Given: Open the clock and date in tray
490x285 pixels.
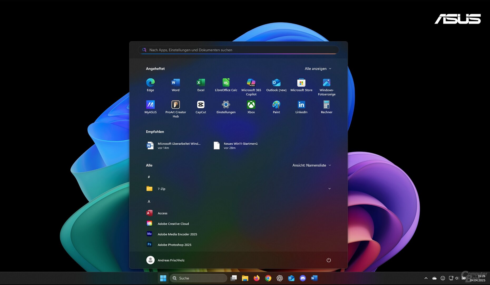Looking at the screenshot, I should (x=477, y=278).
